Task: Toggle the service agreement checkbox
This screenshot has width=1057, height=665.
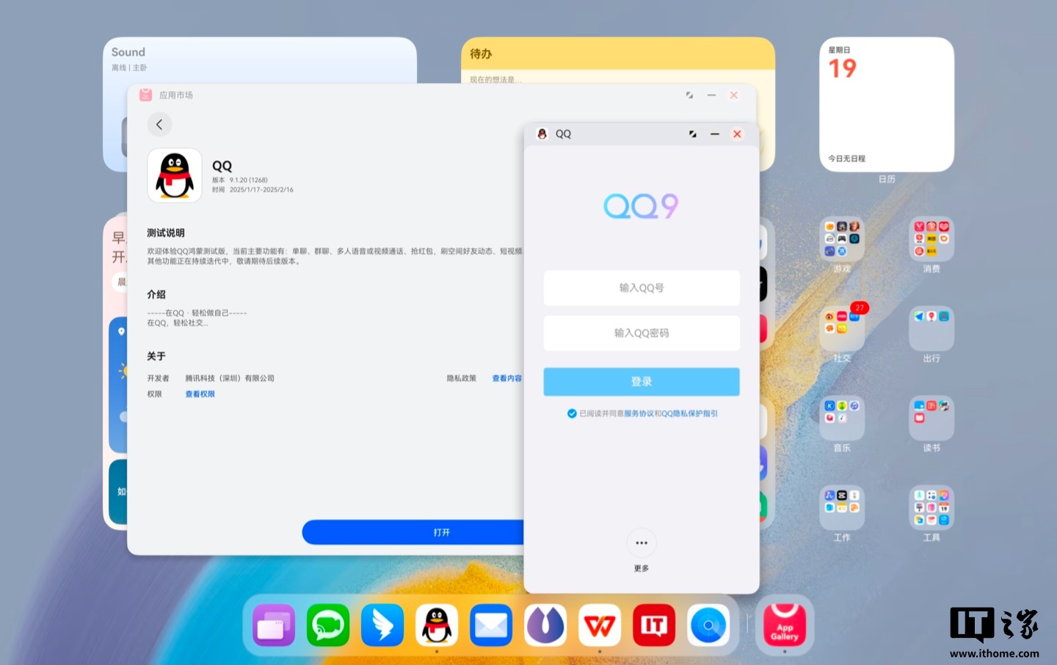Action: coord(572,413)
